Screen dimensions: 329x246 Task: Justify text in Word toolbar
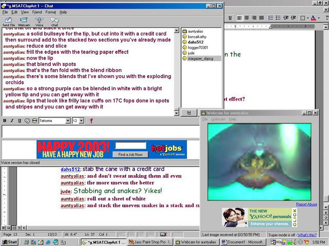point(261,18)
